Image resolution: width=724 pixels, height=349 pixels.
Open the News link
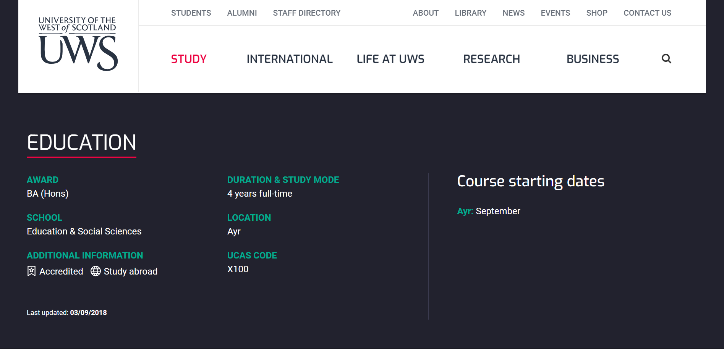(x=513, y=13)
